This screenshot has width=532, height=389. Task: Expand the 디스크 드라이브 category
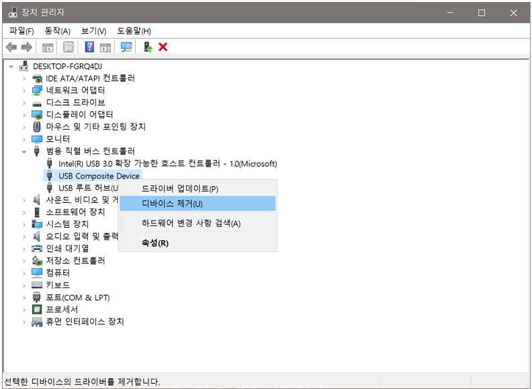pos(24,103)
